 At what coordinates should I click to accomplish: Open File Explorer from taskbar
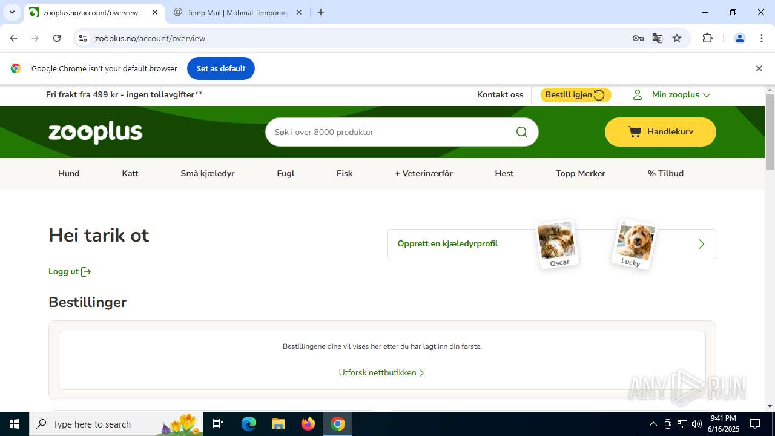pos(278,424)
